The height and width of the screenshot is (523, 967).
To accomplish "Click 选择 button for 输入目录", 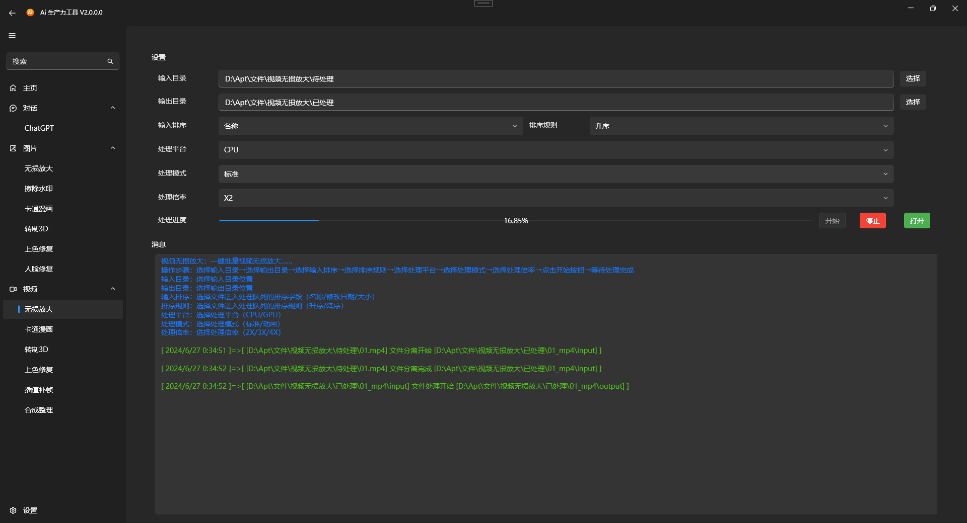I will tap(913, 78).
